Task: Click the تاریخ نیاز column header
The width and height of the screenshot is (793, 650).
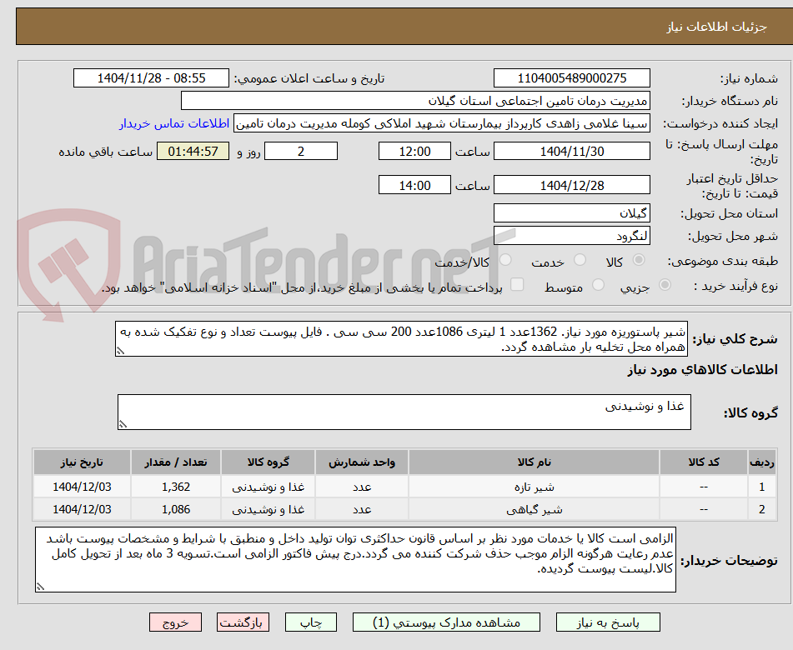Action: coord(82,462)
